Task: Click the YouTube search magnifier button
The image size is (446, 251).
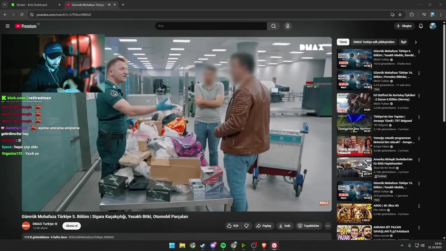Action: point(274,26)
